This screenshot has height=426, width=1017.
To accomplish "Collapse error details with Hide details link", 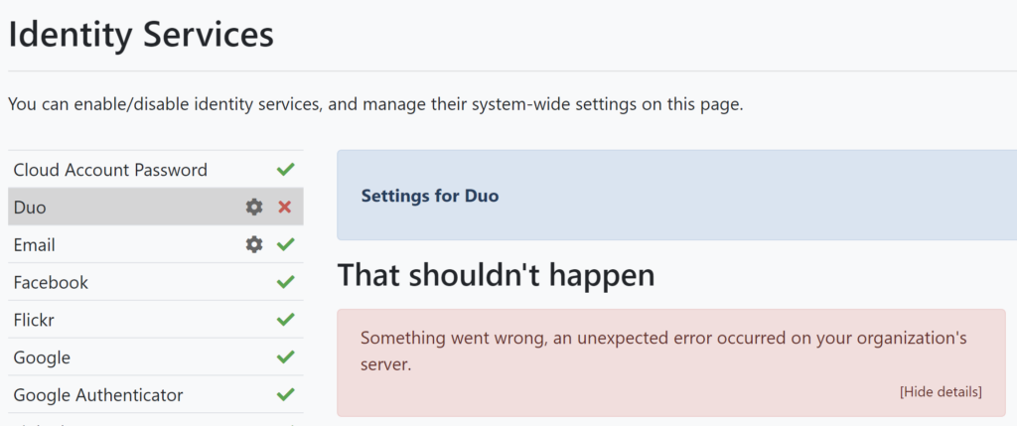I will click(941, 391).
